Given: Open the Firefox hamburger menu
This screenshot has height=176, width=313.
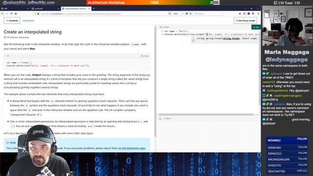Looking at the screenshot, I should tap(258, 14).
